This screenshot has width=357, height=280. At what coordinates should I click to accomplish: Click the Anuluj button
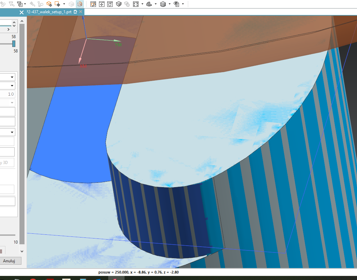(x=11, y=261)
